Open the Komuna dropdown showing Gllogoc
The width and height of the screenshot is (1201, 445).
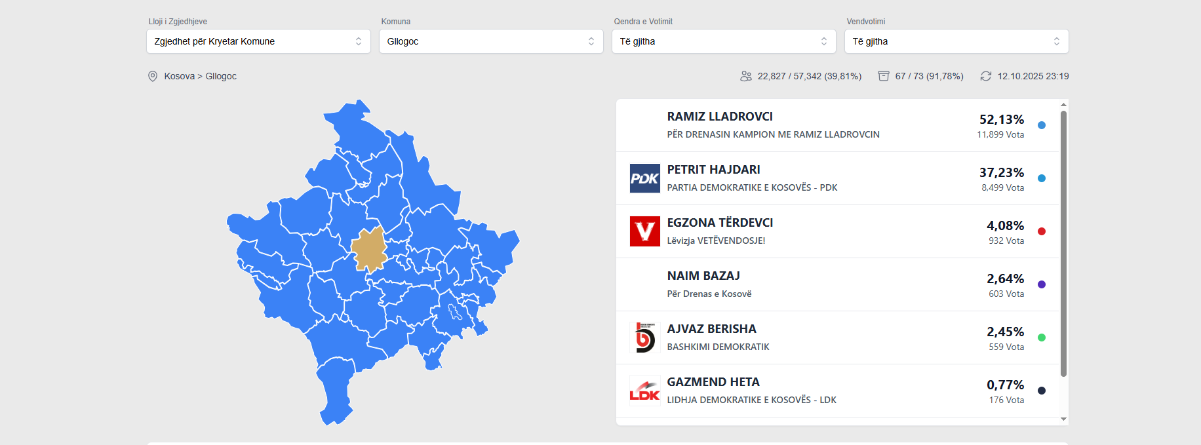[491, 41]
